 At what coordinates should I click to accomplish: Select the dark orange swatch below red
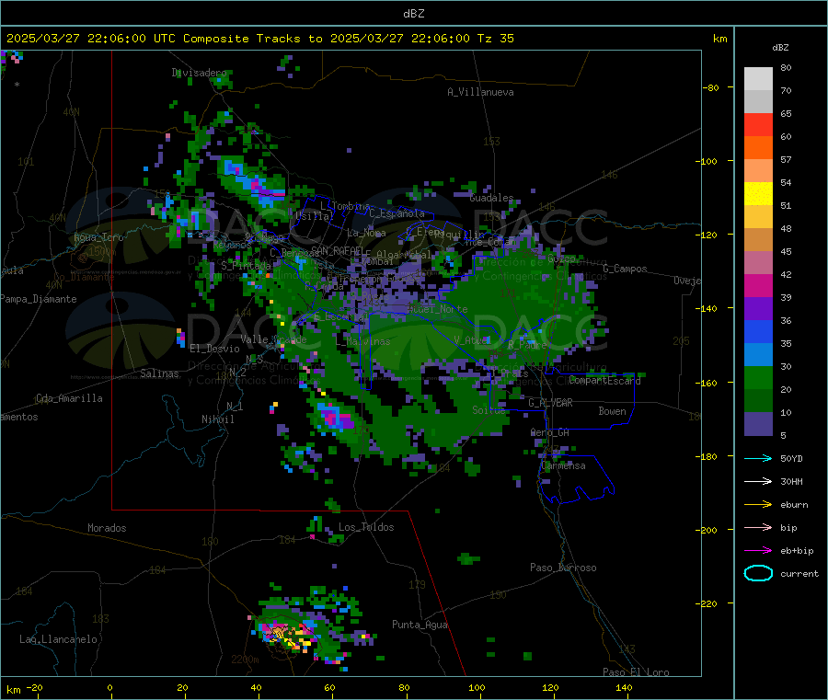[x=758, y=148]
